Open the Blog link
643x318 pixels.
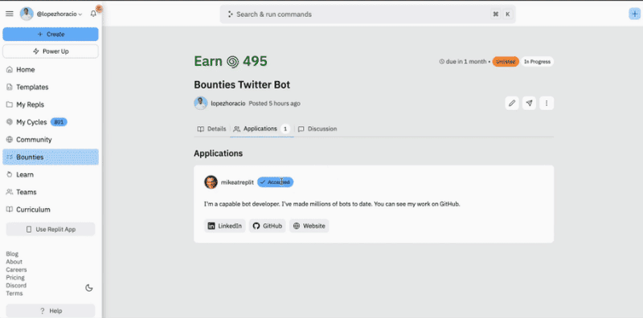click(12, 254)
